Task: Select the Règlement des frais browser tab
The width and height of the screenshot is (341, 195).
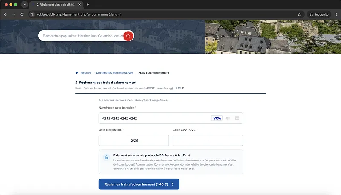Action: (56, 4)
